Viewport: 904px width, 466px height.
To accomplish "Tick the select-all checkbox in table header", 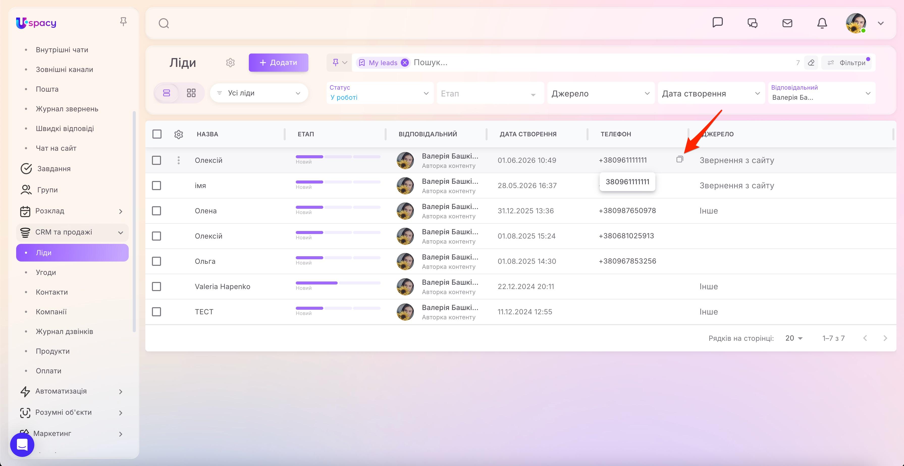I will pyautogui.click(x=157, y=134).
